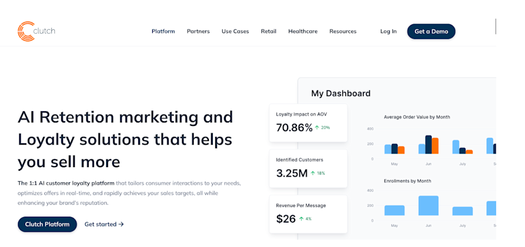Click the dark navy Jun bar in Average Order Value

pos(428,144)
